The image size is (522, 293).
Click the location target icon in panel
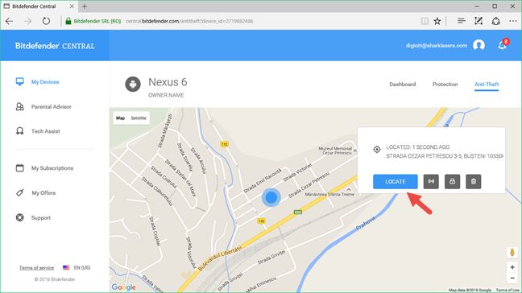coord(377,150)
